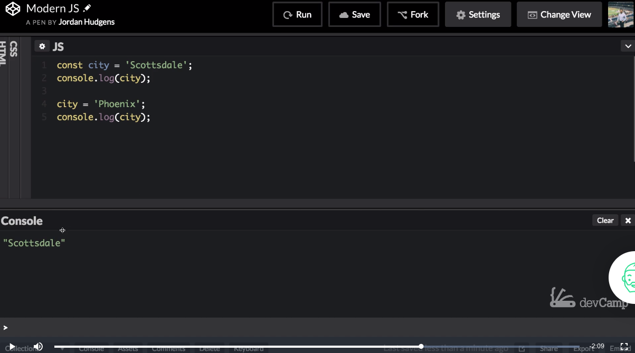Run the pen code

tap(297, 14)
